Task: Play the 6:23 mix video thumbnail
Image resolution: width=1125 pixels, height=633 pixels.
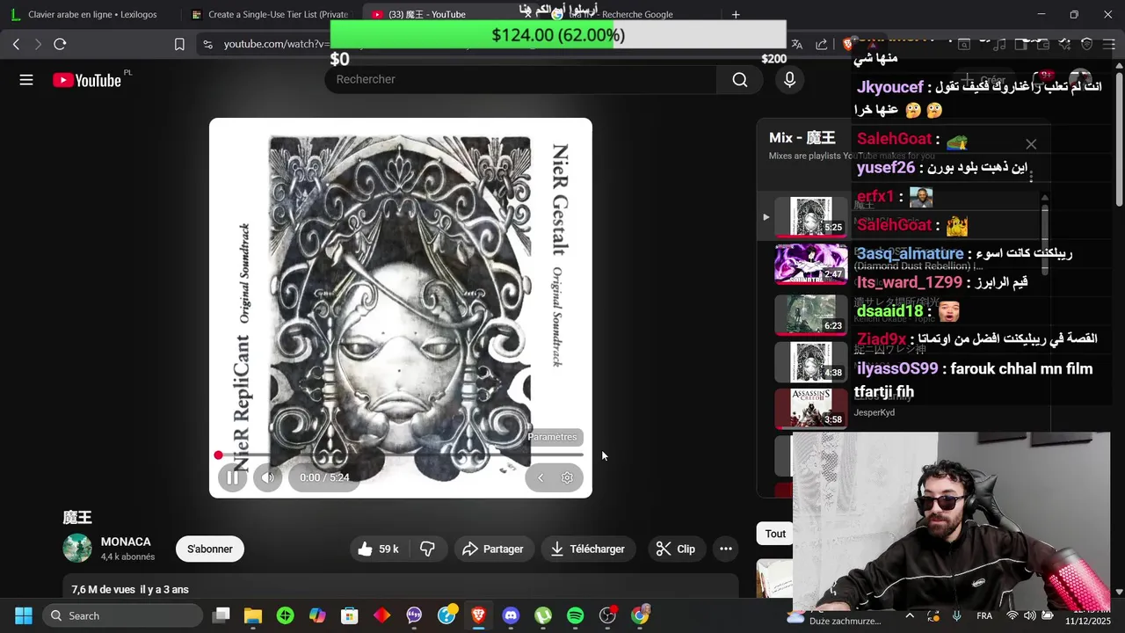Action: tap(810, 315)
